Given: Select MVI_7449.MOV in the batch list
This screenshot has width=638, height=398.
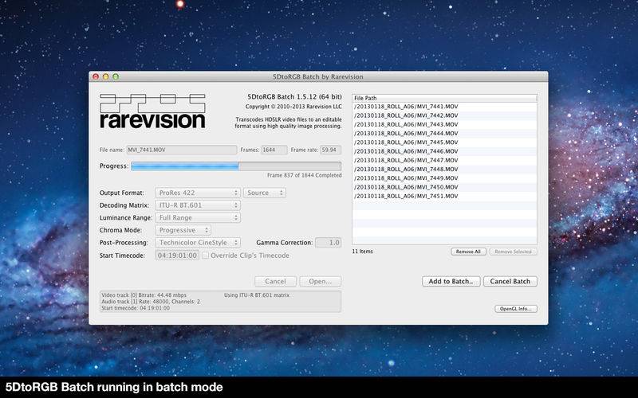Looking at the screenshot, I should [x=444, y=178].
